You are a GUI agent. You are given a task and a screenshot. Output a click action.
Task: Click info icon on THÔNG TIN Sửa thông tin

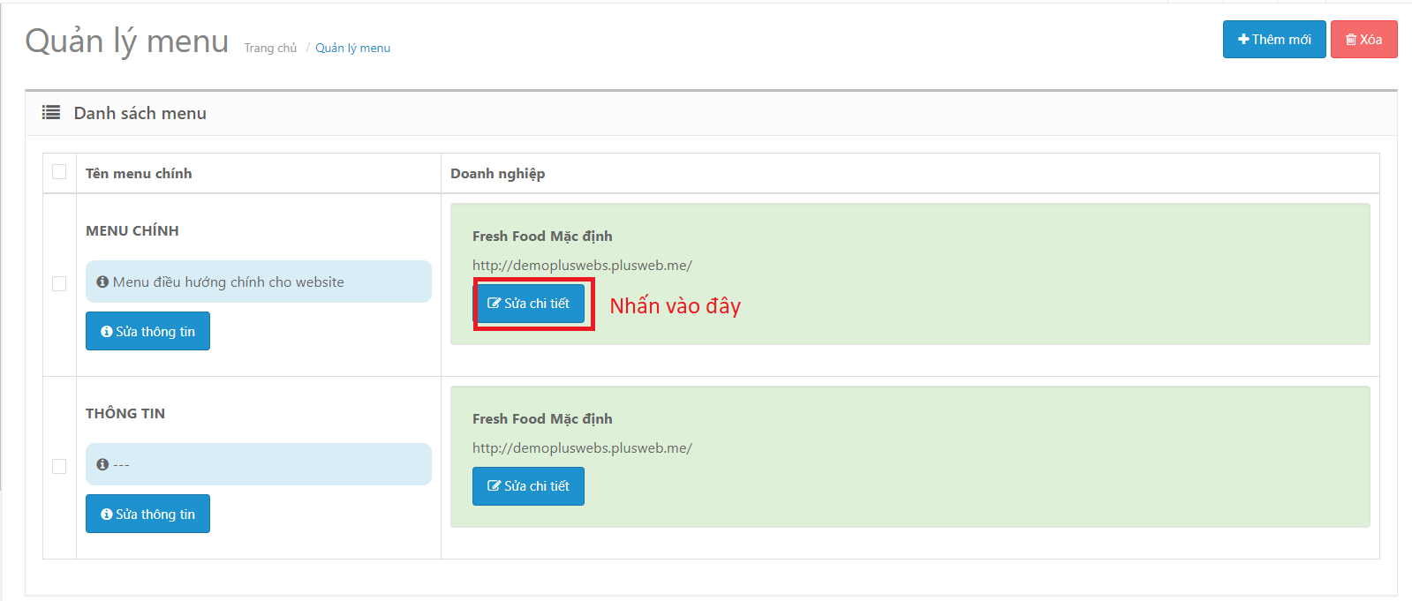tap(107, 515)
